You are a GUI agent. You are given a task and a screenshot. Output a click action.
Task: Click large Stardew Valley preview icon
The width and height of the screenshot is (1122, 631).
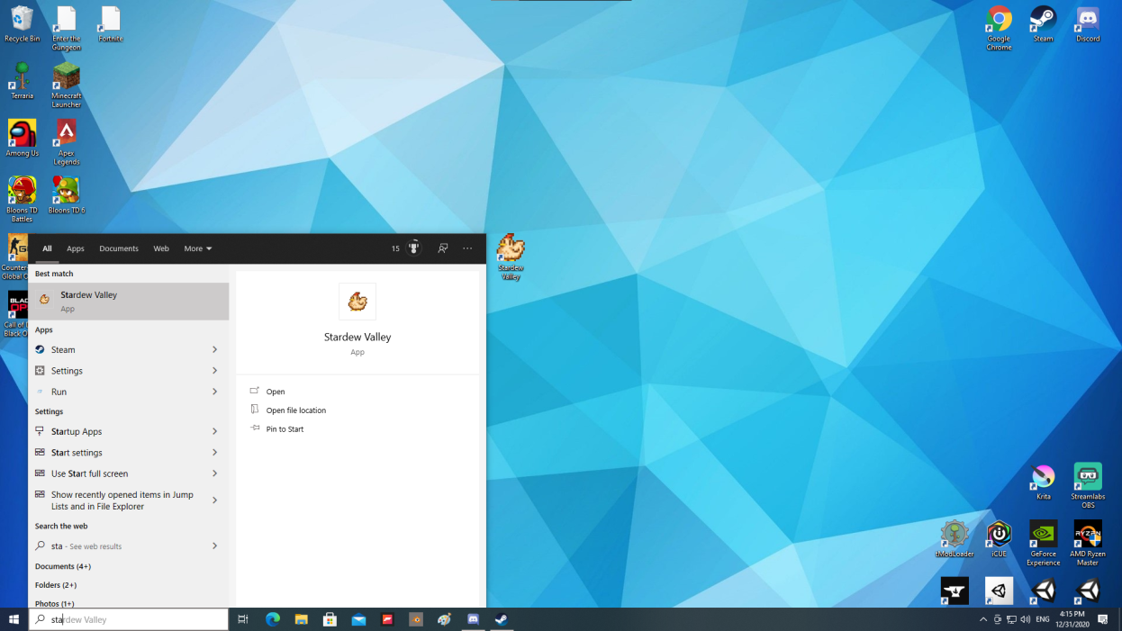coord(357,302)
